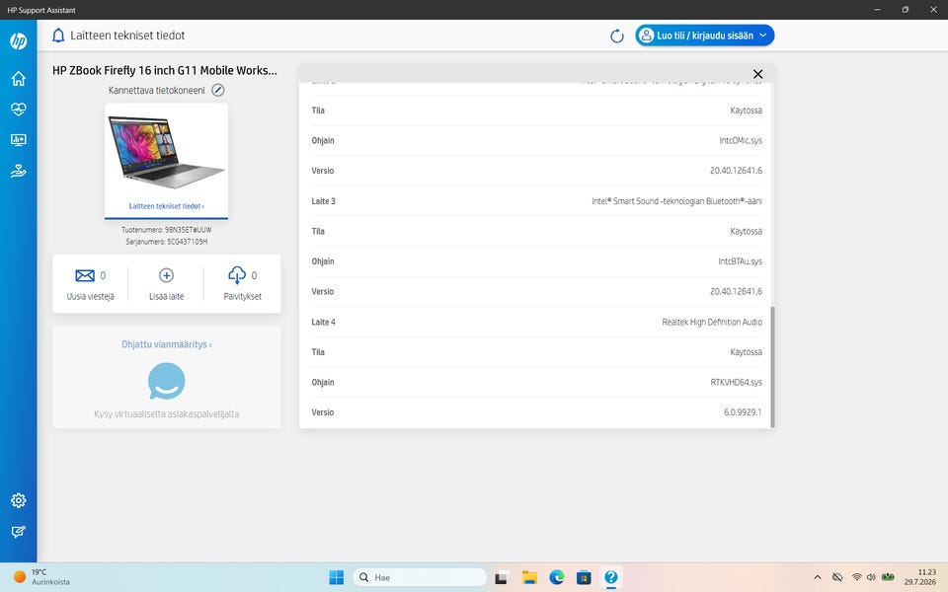Click the add device plus icon
This screenshot has width=948, height=592.
166,275
